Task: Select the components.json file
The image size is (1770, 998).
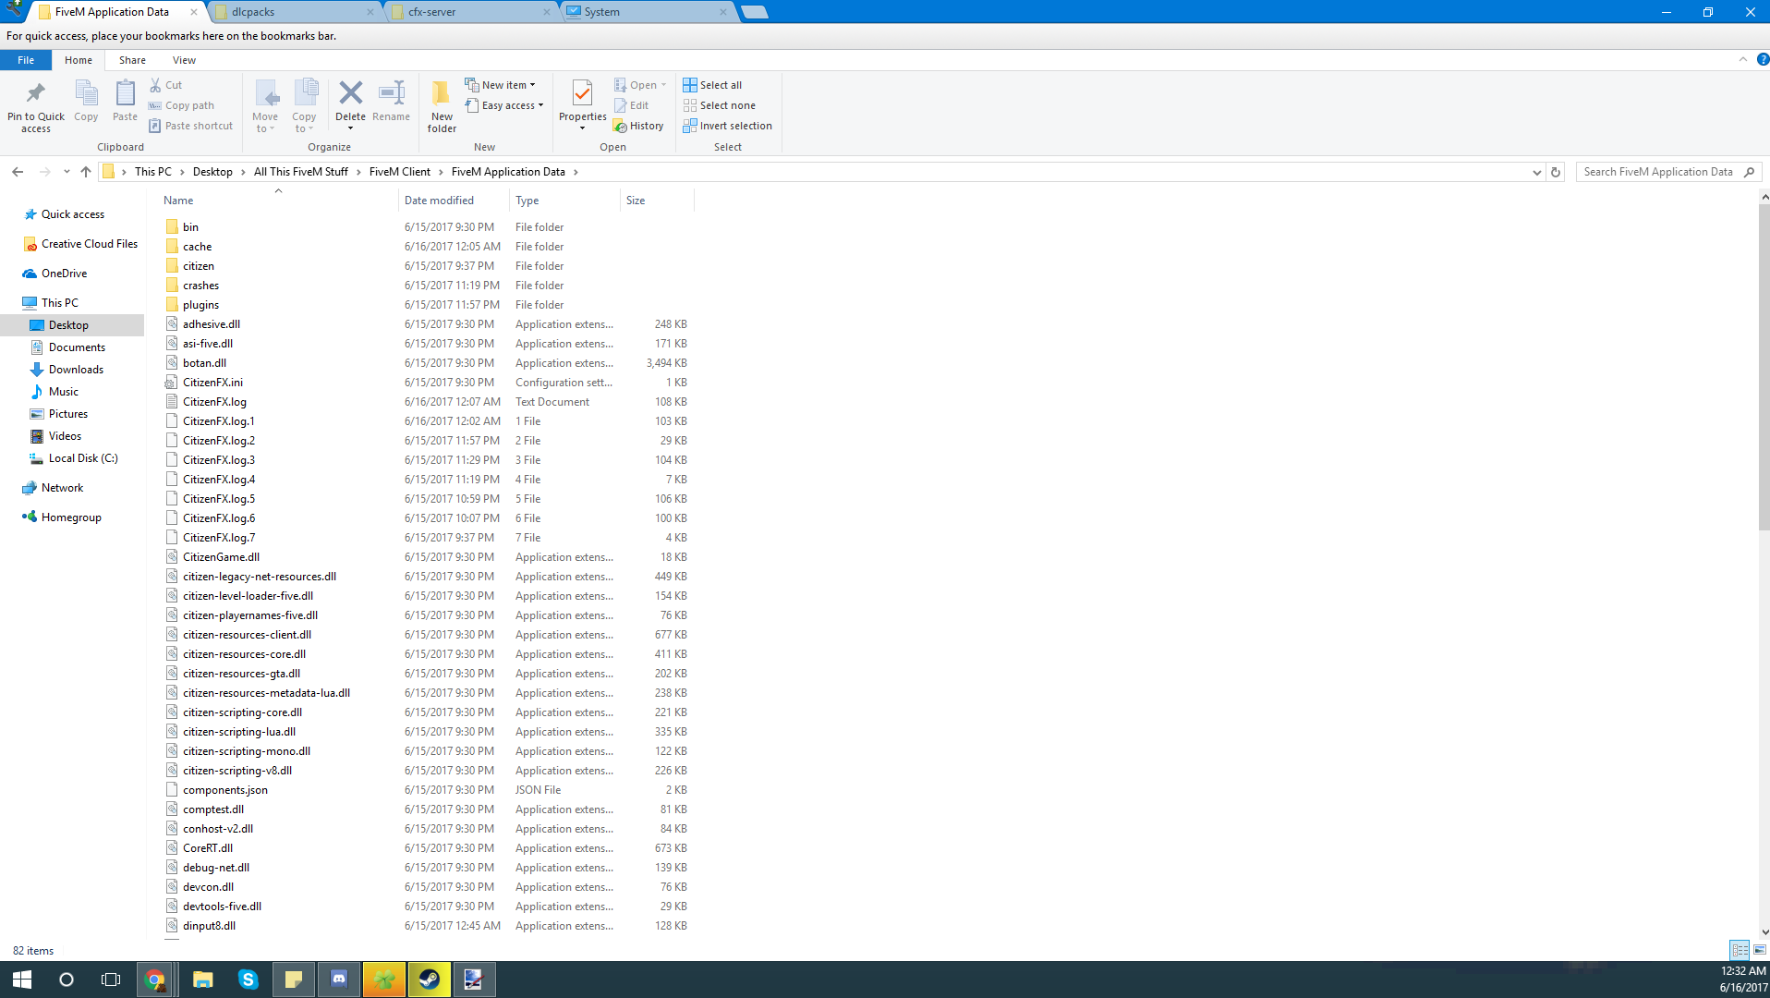Action: click(x=224, y=790)
